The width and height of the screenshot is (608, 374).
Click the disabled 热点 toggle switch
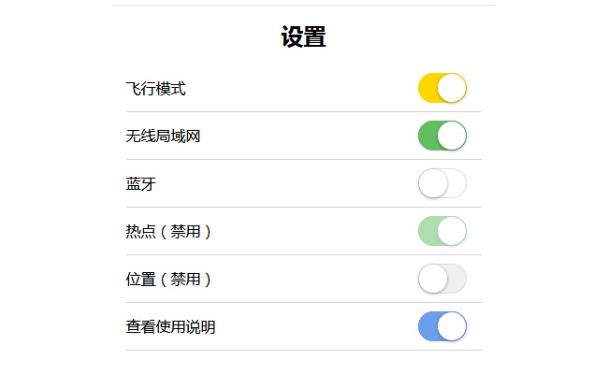pos(442,231)
